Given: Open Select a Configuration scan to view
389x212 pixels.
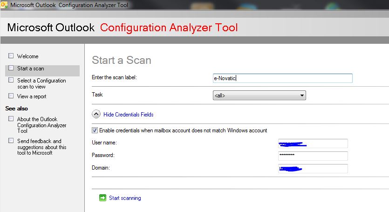Looking at the screenshot, I should point(41,84).
